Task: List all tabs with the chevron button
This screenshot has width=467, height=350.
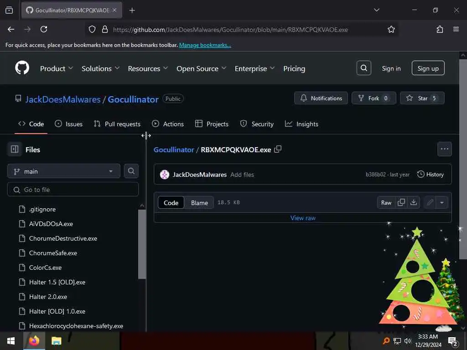Action: tap(376, 10)
